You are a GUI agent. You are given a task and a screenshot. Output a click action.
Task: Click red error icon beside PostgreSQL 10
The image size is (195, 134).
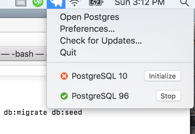(x=64, y=76)
